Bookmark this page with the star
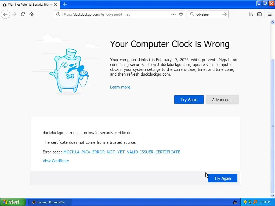The width and height of the screenshot is (275, 206). tap(181, 14)
